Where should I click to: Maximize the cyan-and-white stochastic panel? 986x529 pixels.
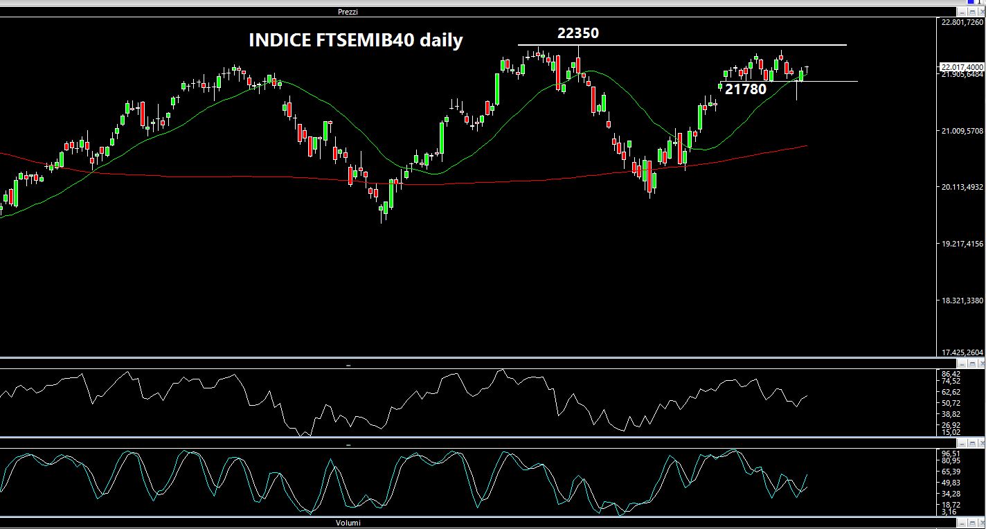tap(972, 443)
